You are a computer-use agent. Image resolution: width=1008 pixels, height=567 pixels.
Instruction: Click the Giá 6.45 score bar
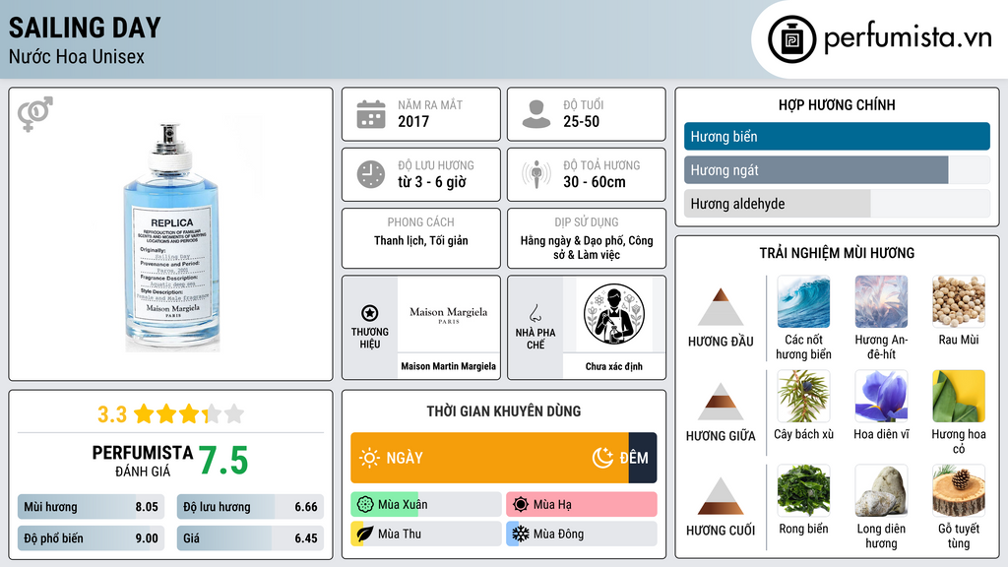250,538
